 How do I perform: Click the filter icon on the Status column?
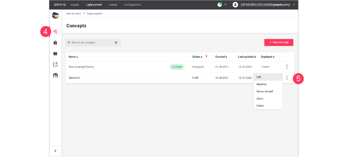(206, 57)
